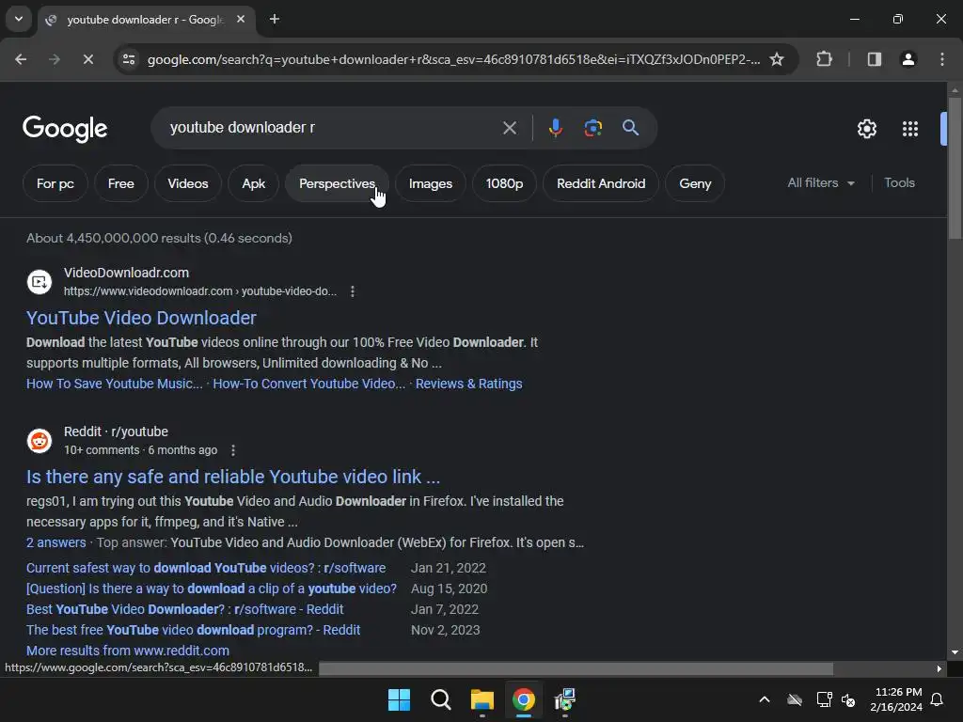Screen dimensions: 963x722
Task: Clear the Google search box
Action: (509, 128)
